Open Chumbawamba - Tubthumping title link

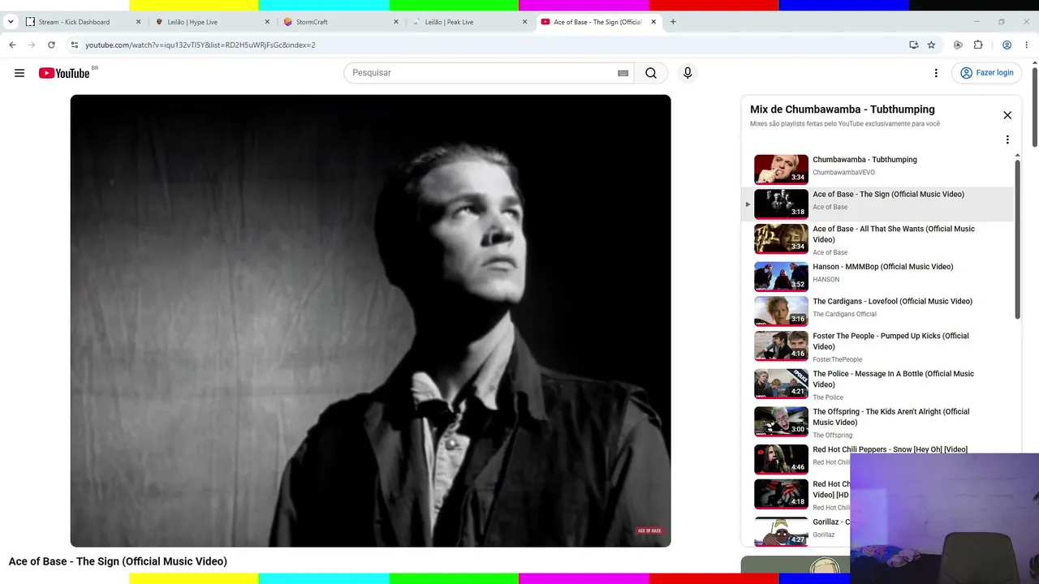[x=864, y=160]
